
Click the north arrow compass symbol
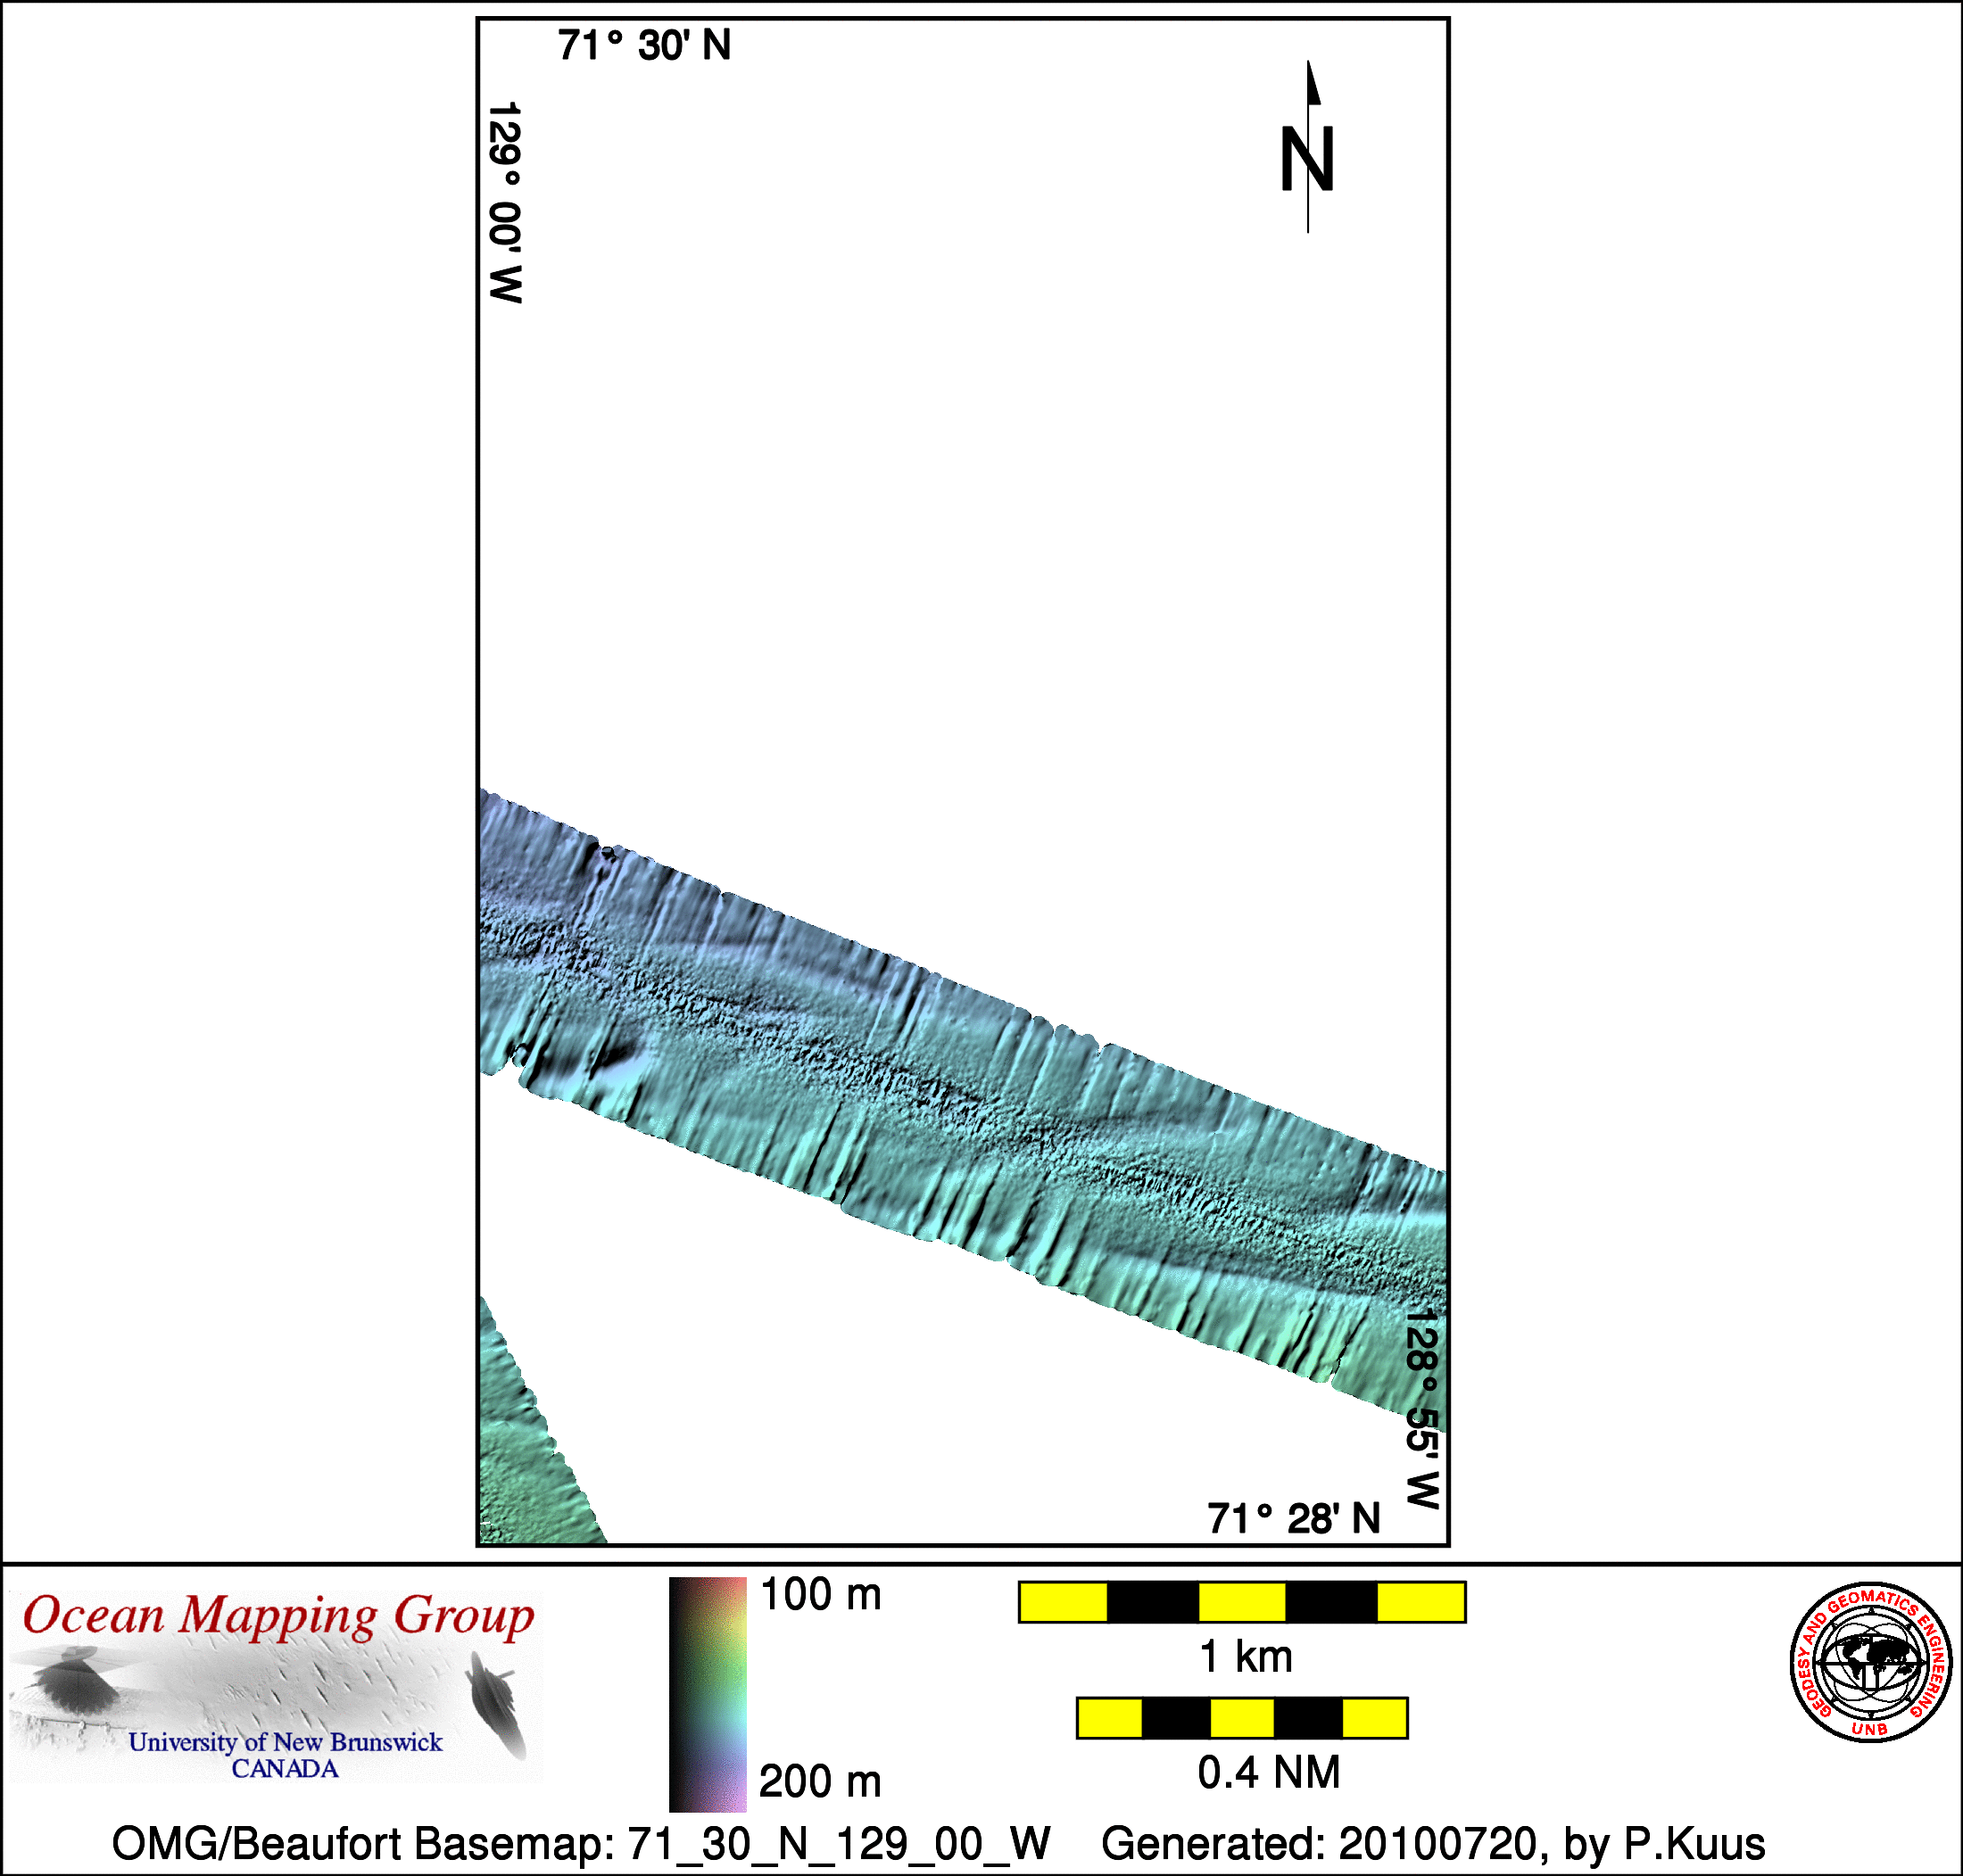coord(1312,90)
